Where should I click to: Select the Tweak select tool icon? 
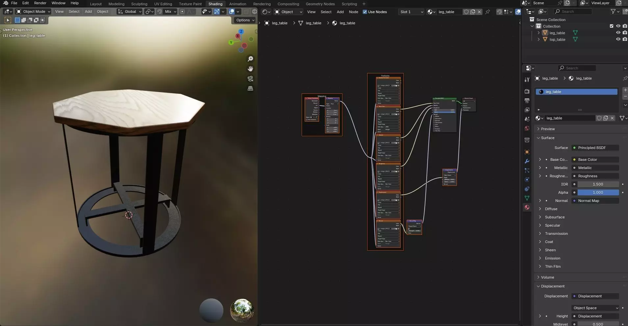tap(8, 20)
